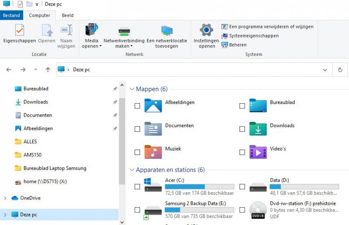Check the box for Data (D:) drive
The image size is (349, 225).
tap(242, 187)
